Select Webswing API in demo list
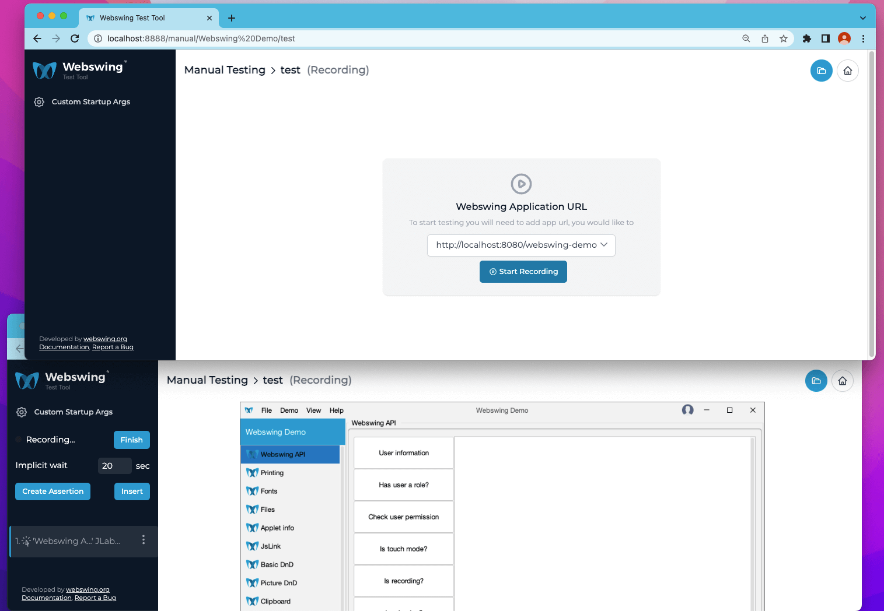884x611 pixels. (290, 455)
